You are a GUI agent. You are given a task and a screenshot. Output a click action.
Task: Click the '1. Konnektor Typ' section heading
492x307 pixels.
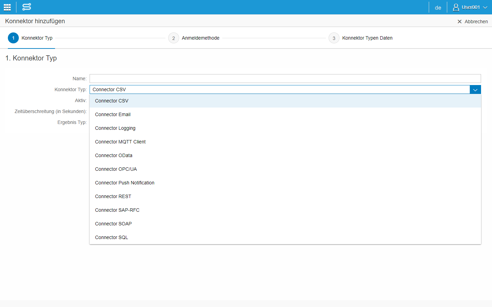point(31,58)
